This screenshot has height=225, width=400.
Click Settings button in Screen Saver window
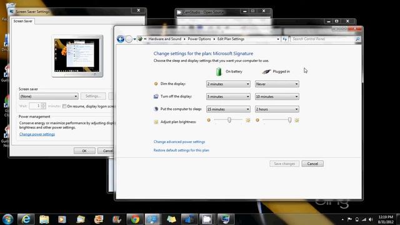point(93,96)
